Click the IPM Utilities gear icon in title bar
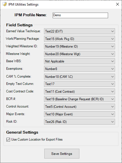Image resolution: width=122 pixels, height=163 pixels. tap(5, 4)
